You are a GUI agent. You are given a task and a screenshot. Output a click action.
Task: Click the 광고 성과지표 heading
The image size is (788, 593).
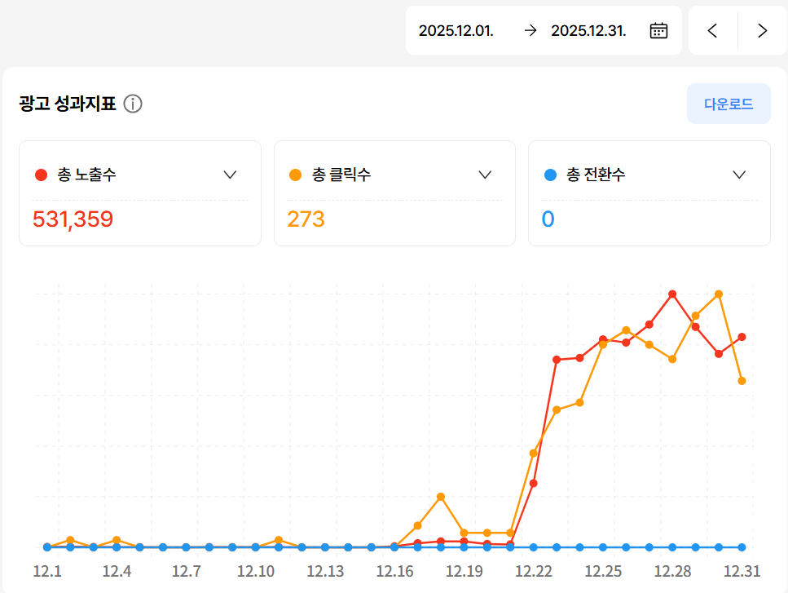point(68,104)
